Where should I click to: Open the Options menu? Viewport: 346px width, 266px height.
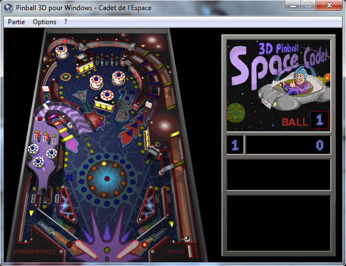[45, 22]
